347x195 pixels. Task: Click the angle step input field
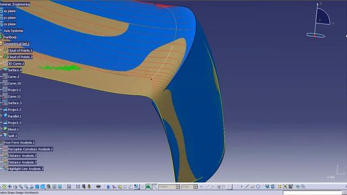coord(188,187)
